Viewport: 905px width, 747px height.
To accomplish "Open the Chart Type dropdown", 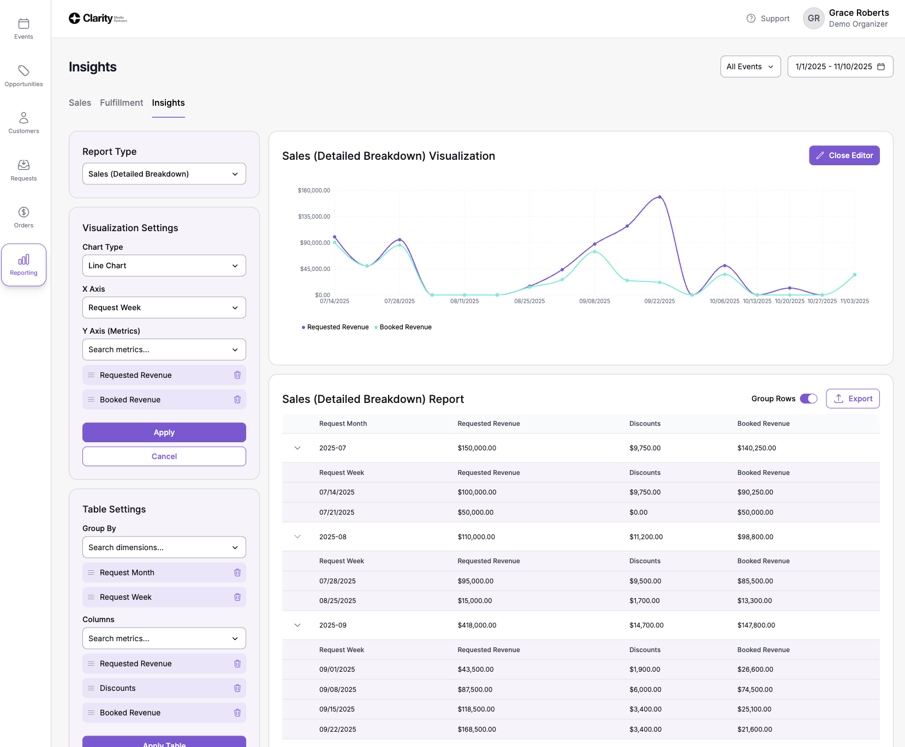I will coord(164,266).
